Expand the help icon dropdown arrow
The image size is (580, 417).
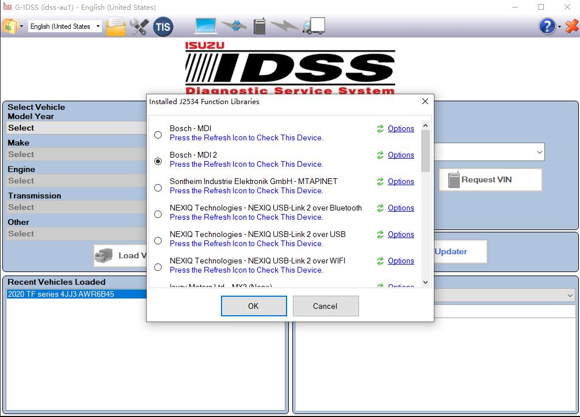[559, 26]
